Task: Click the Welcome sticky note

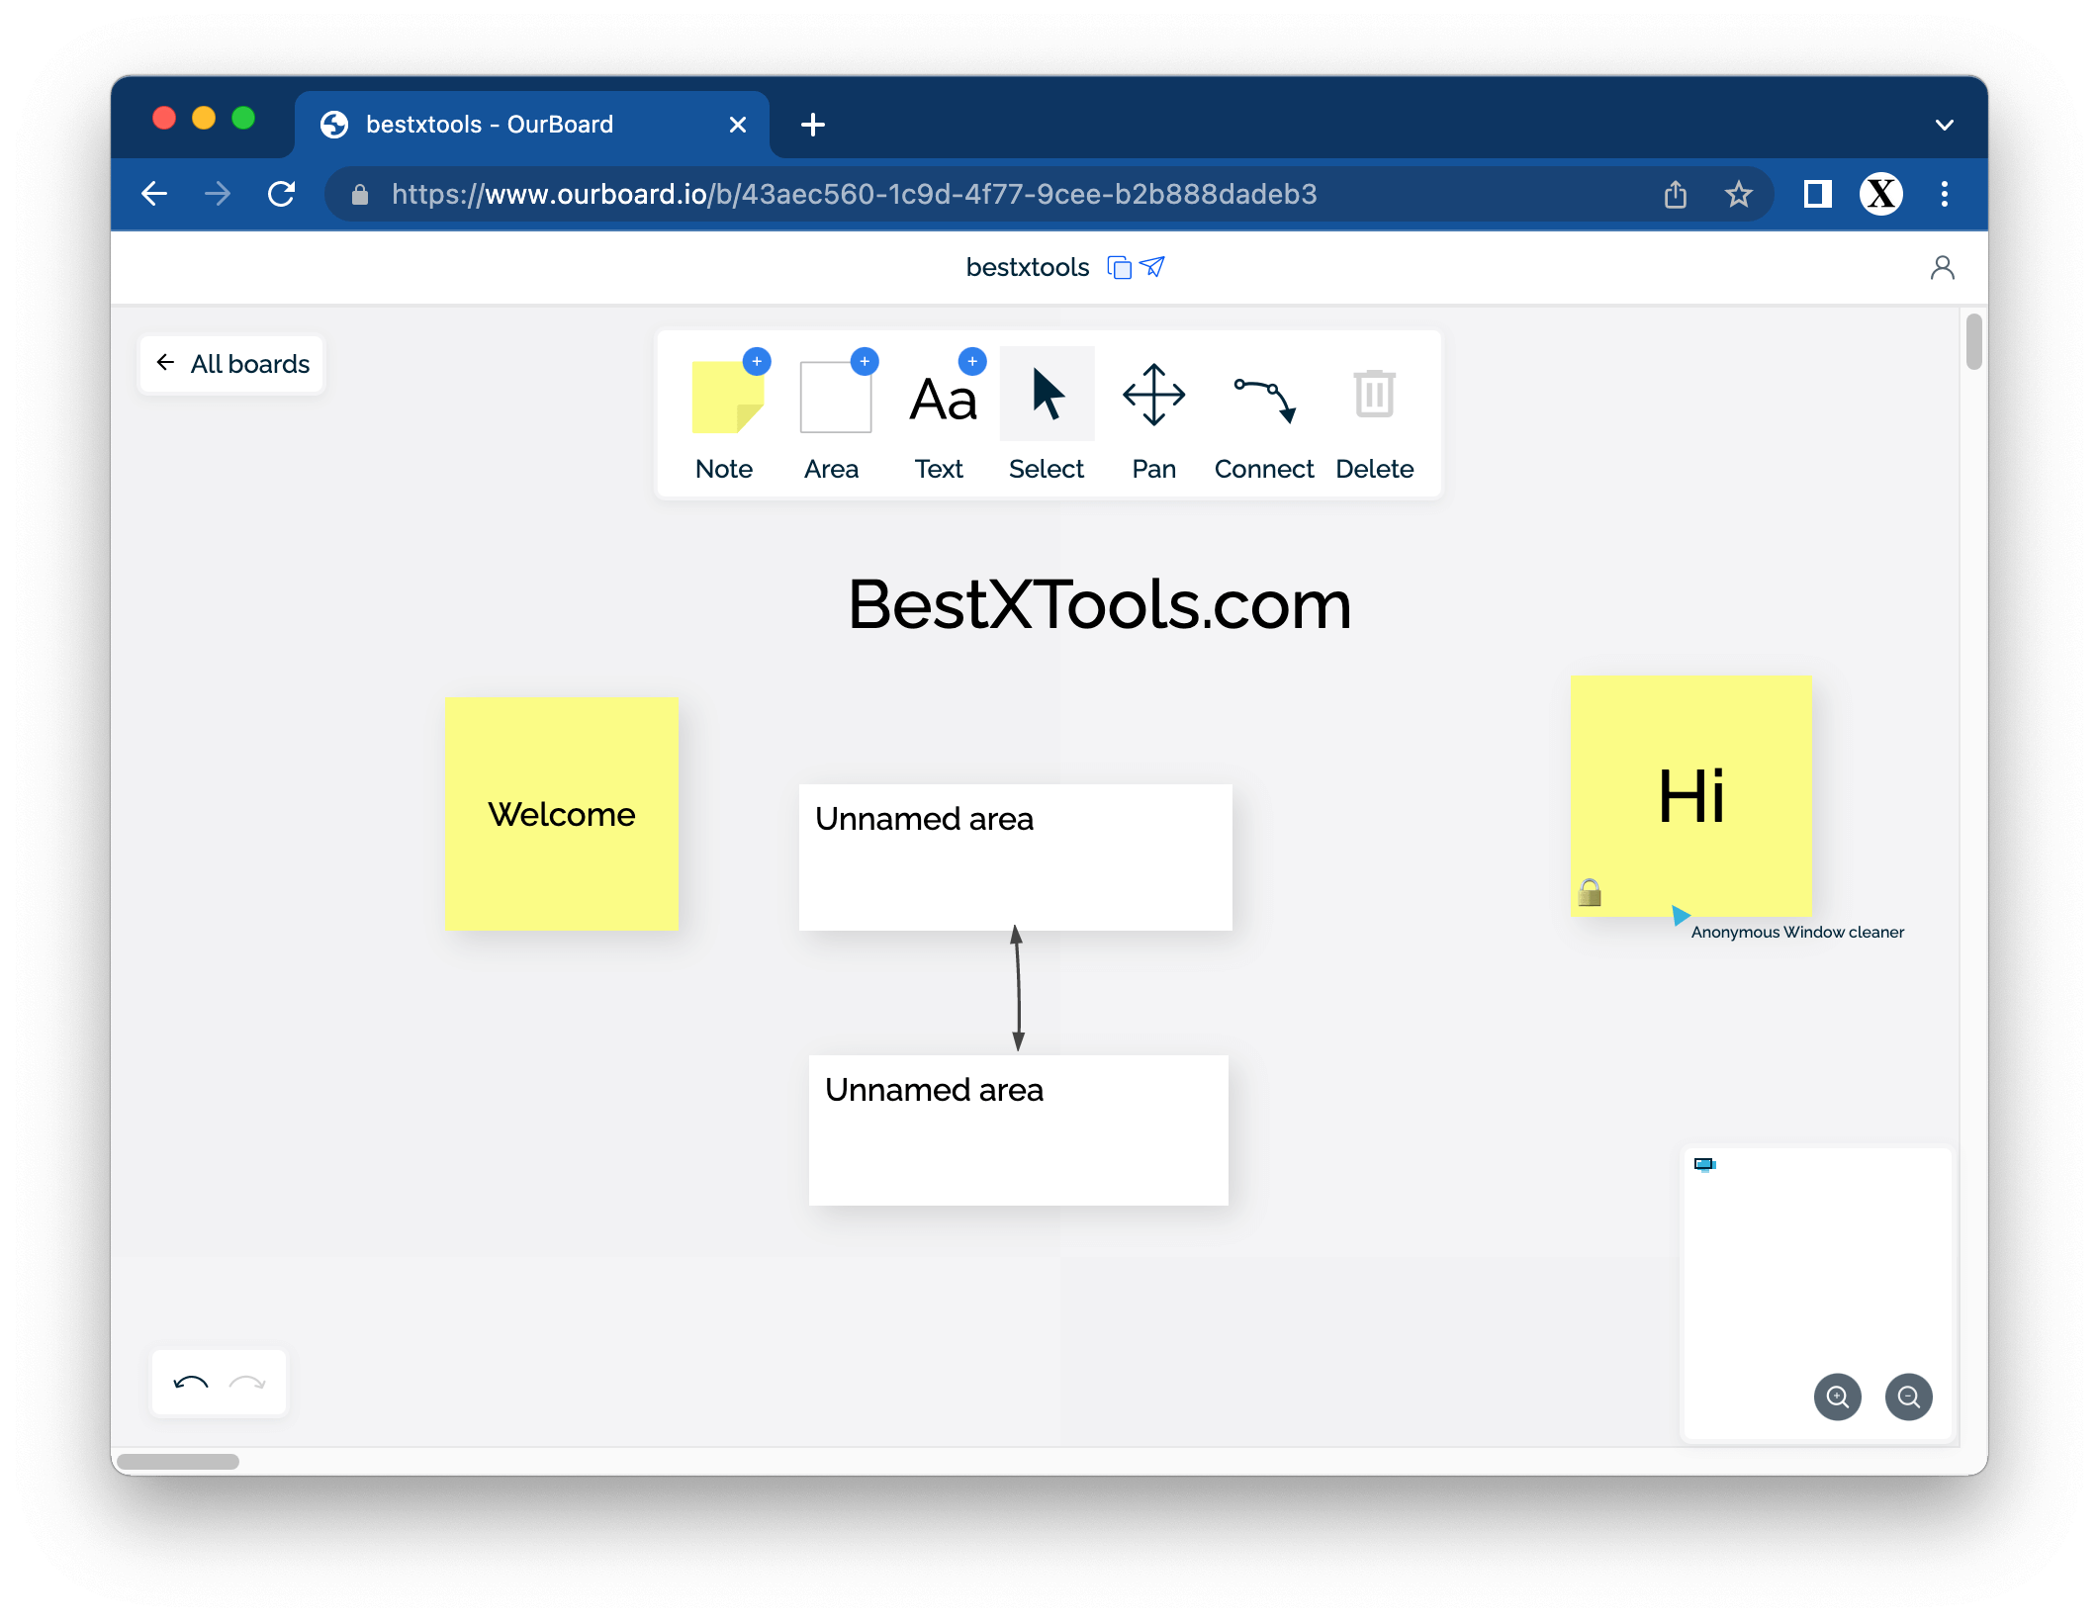Action: tap(561, 814)
